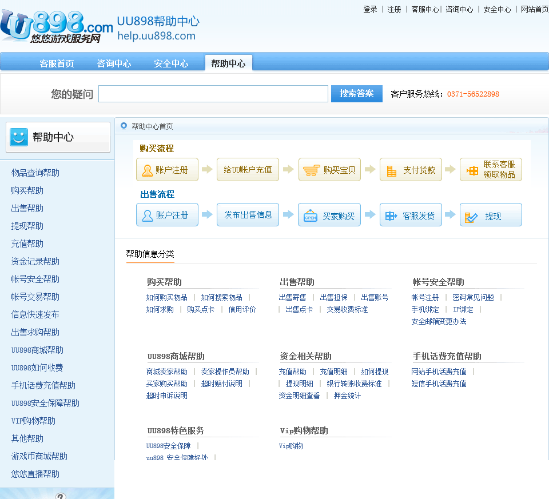Click the 如何购买物品 link
This screenshot has width=549, height=499.
tap(166, 297)
